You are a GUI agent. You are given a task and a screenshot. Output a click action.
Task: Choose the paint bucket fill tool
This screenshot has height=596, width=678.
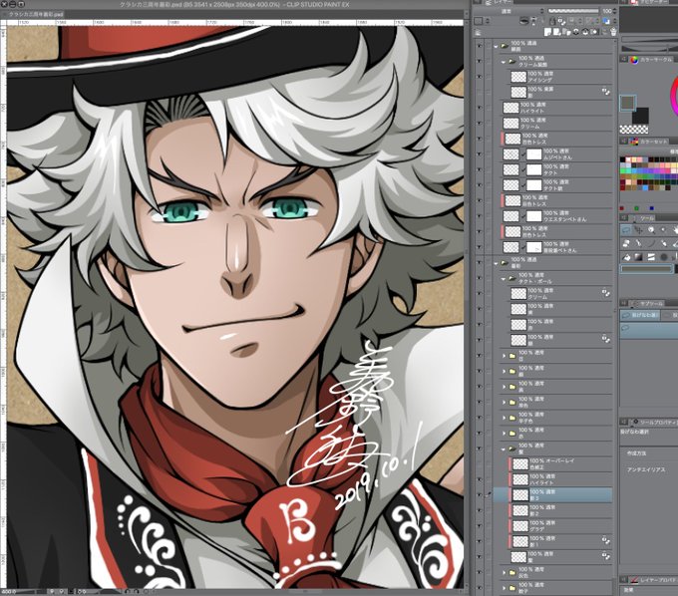tap(626, 257)
